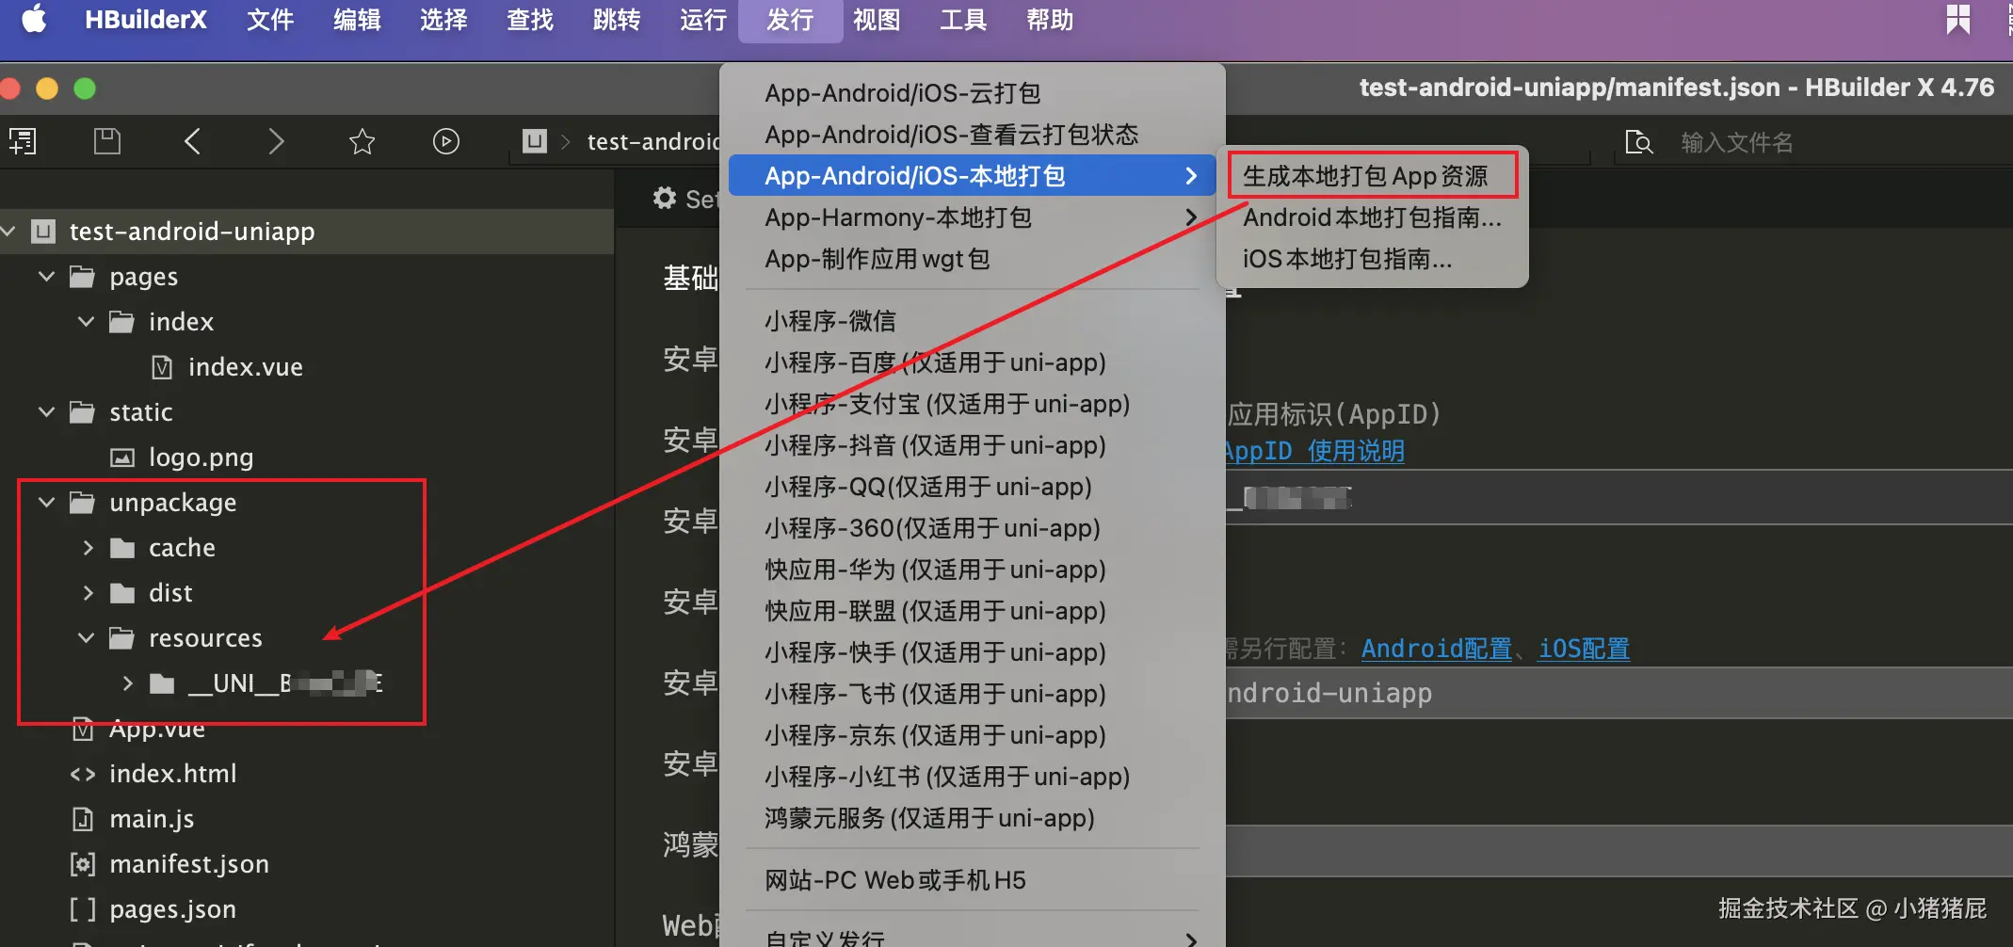Choose 小程序-飞书 publish option
The image size is (2013, 947).
pos(973,694)
